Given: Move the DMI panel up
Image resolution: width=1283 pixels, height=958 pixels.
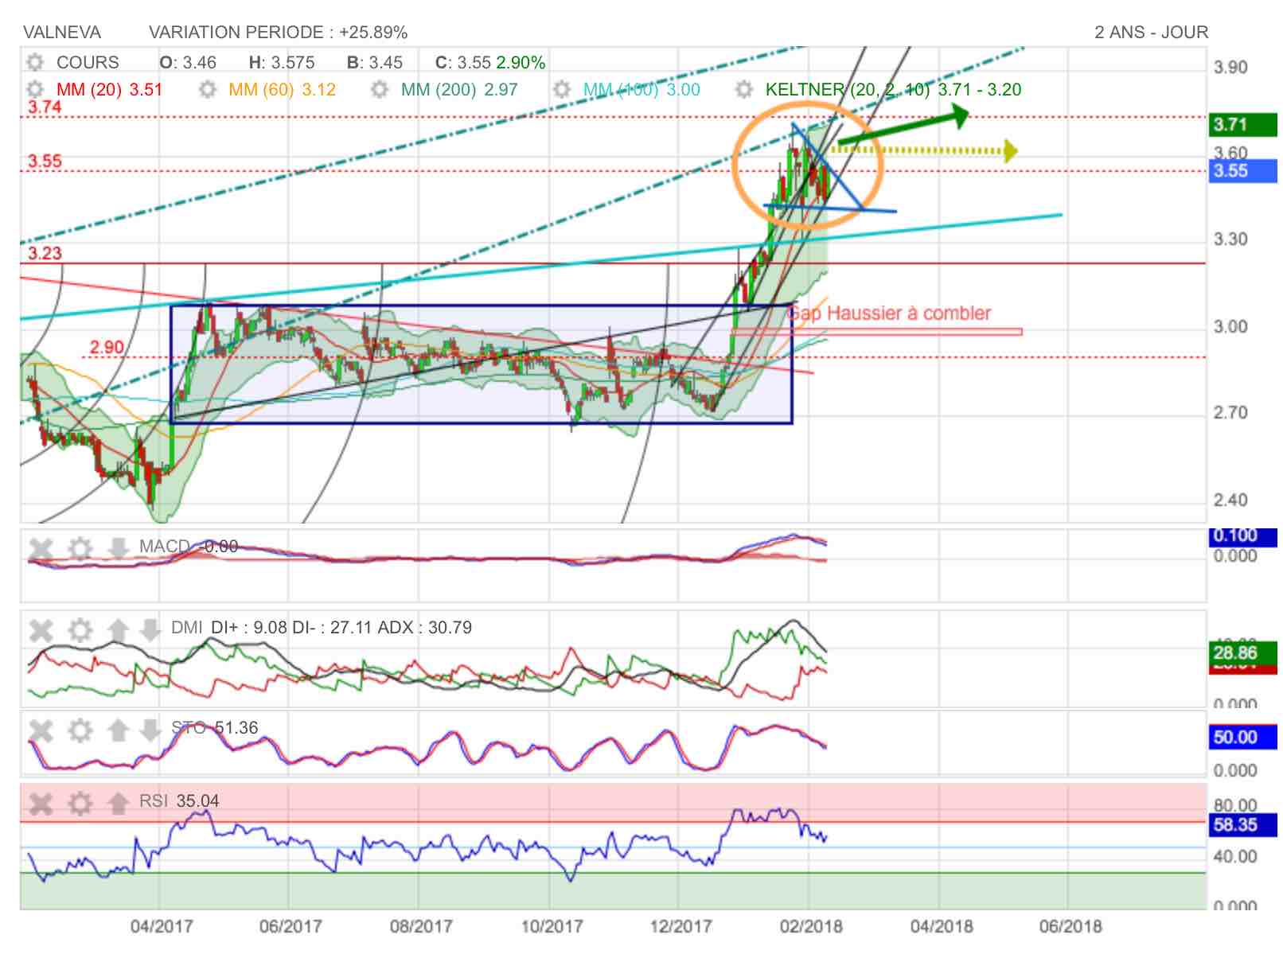Looking at the screenshot, I should click(x=118, y=631).
